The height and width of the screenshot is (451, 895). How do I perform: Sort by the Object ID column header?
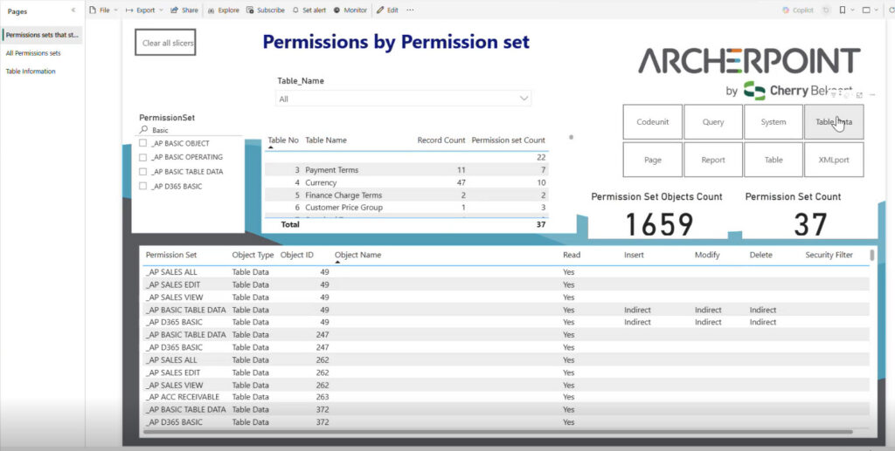(x=297, y=255)
